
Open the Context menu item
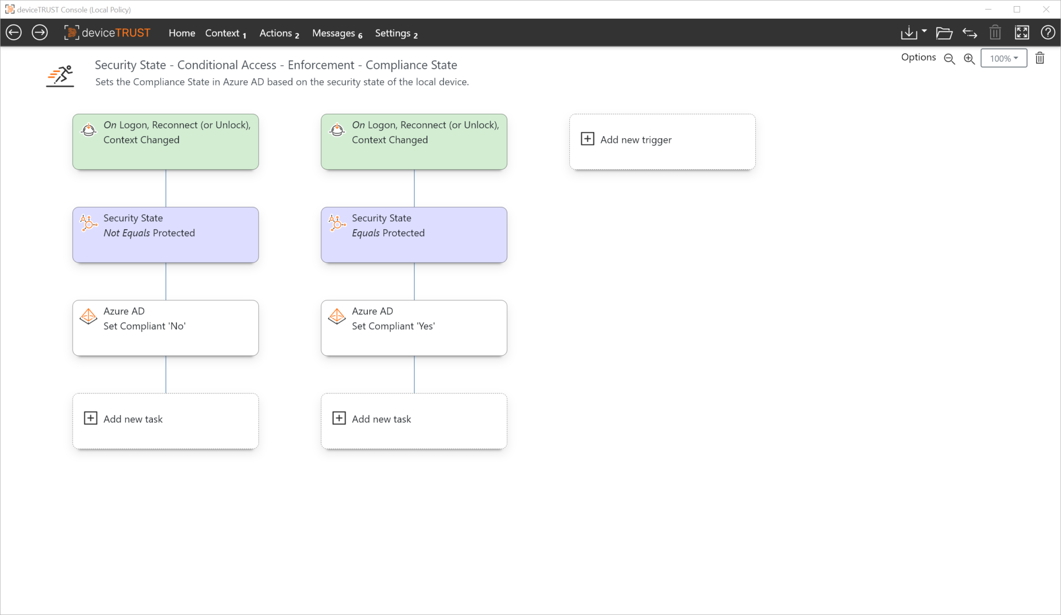pos(223,33)
